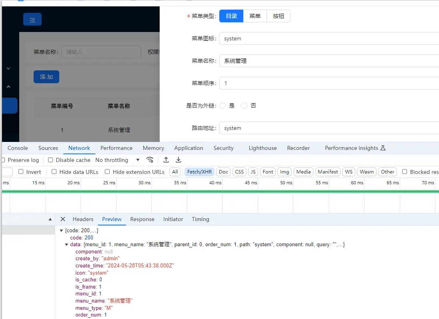
Task: Toggle Blocked response cookies checkbox
Action: tap(405, 171)
